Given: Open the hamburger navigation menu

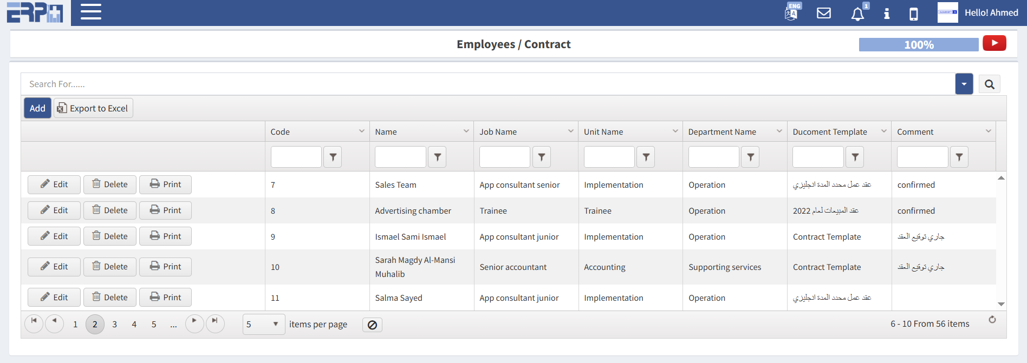Looking at the screenshot, I should 91,12.
